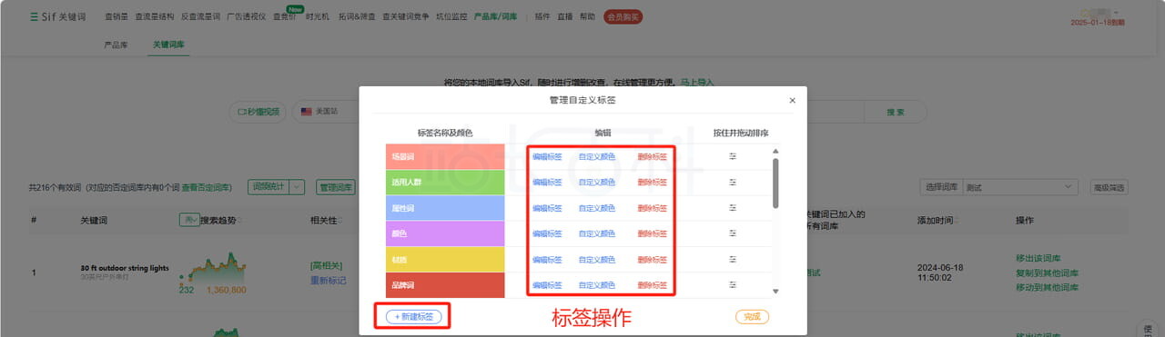Screen dimensions: 1165x337
Task: Open 广告透视仪 in the top navigation
Action: (x=246, y=16)
